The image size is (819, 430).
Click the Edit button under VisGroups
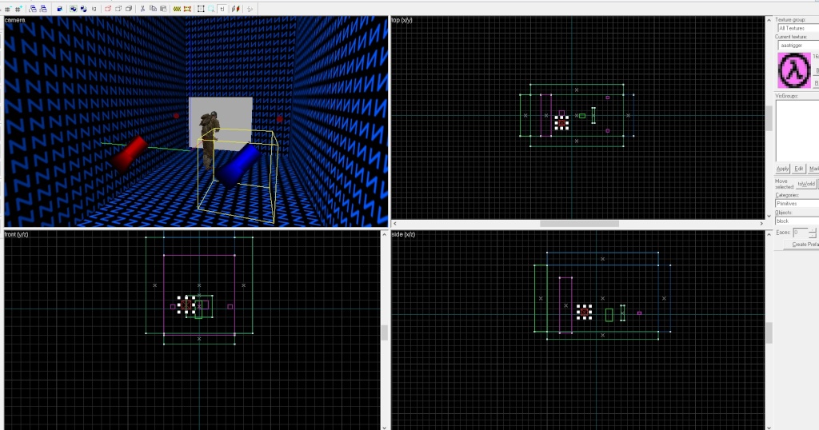(799, 169)
